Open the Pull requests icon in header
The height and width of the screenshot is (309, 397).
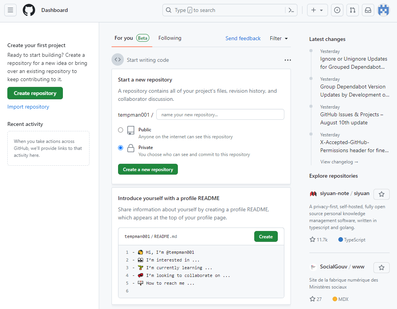[x=353, y=10]
